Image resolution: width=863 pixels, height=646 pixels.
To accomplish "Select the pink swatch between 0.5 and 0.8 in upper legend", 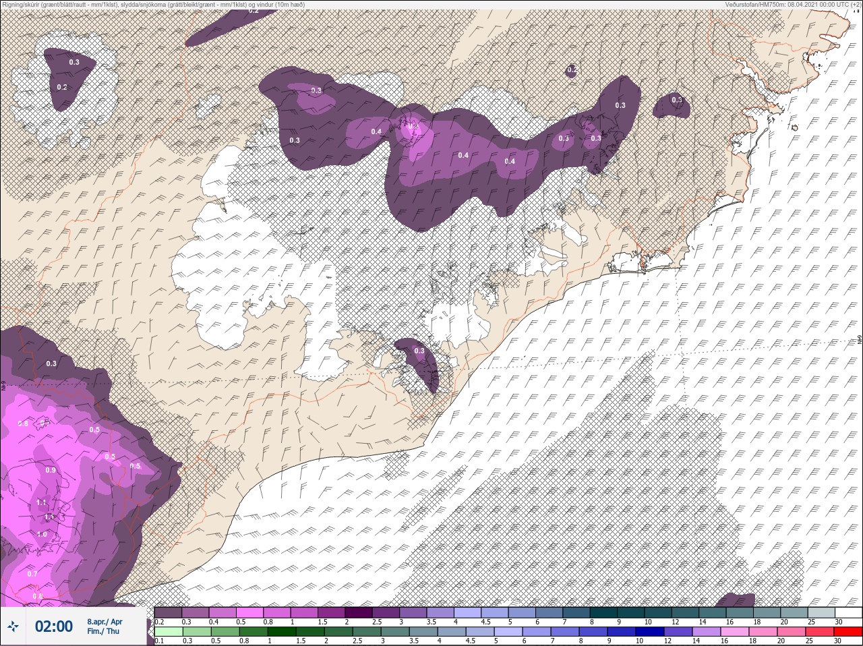I will pos(249,612).
